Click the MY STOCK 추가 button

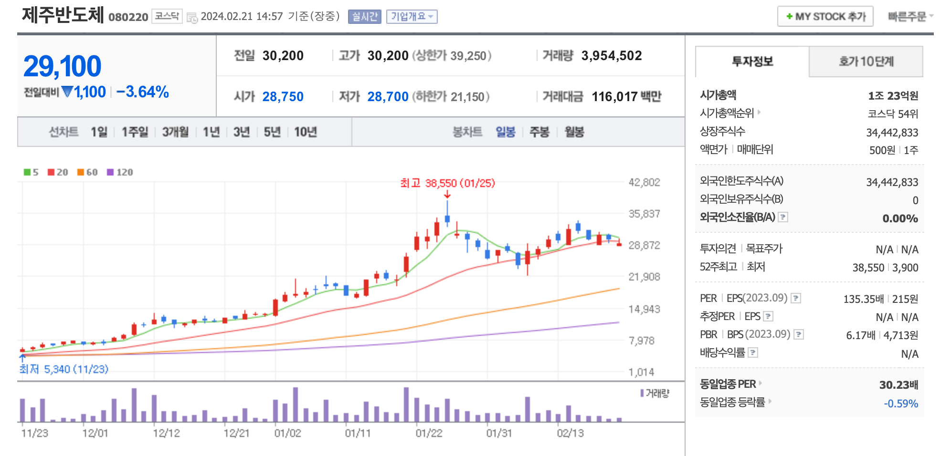(x=825, y=16)
